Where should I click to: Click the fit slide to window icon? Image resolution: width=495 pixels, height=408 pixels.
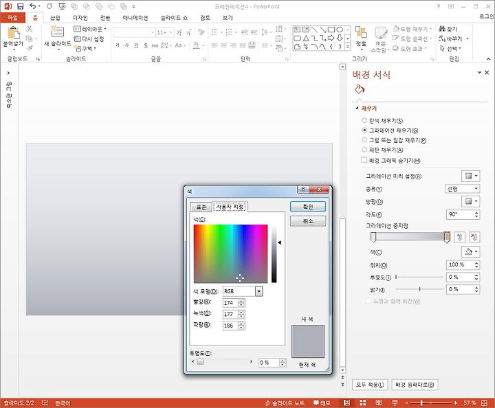click(x=484, y=403)
